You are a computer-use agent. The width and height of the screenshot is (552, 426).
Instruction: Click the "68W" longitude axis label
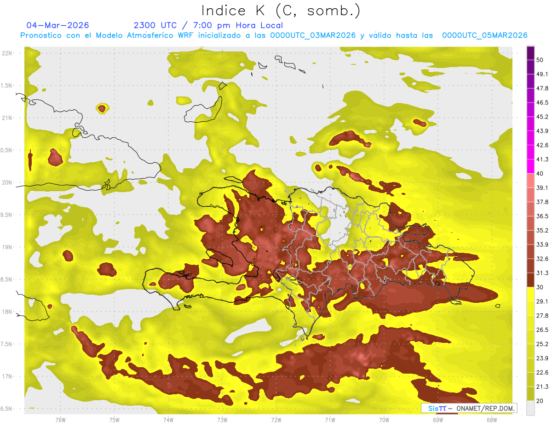[x=492, y=420]
